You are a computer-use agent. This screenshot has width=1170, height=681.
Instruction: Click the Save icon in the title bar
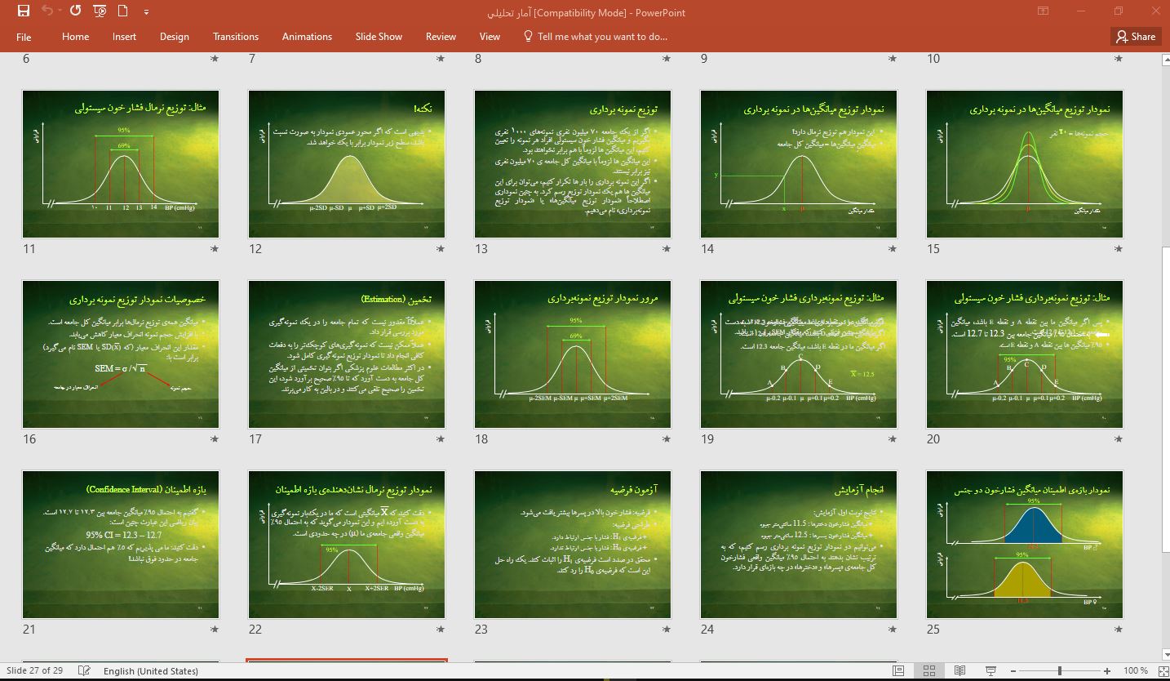(23, 11)
